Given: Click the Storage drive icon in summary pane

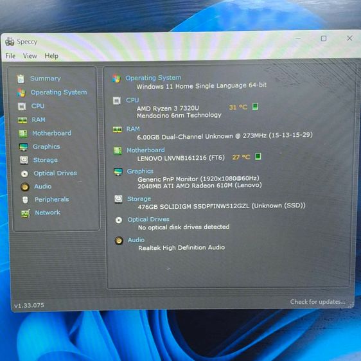Looking at the screenshot, I should [118, 199].
